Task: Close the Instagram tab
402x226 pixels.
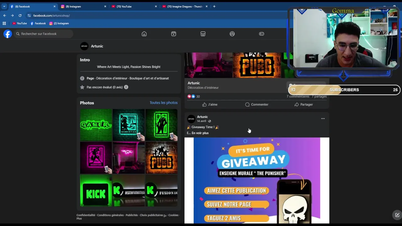Action: [x=105, y=6]
